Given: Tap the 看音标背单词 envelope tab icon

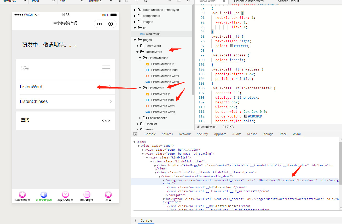Looking at the screenshot, I should (65, 195).
